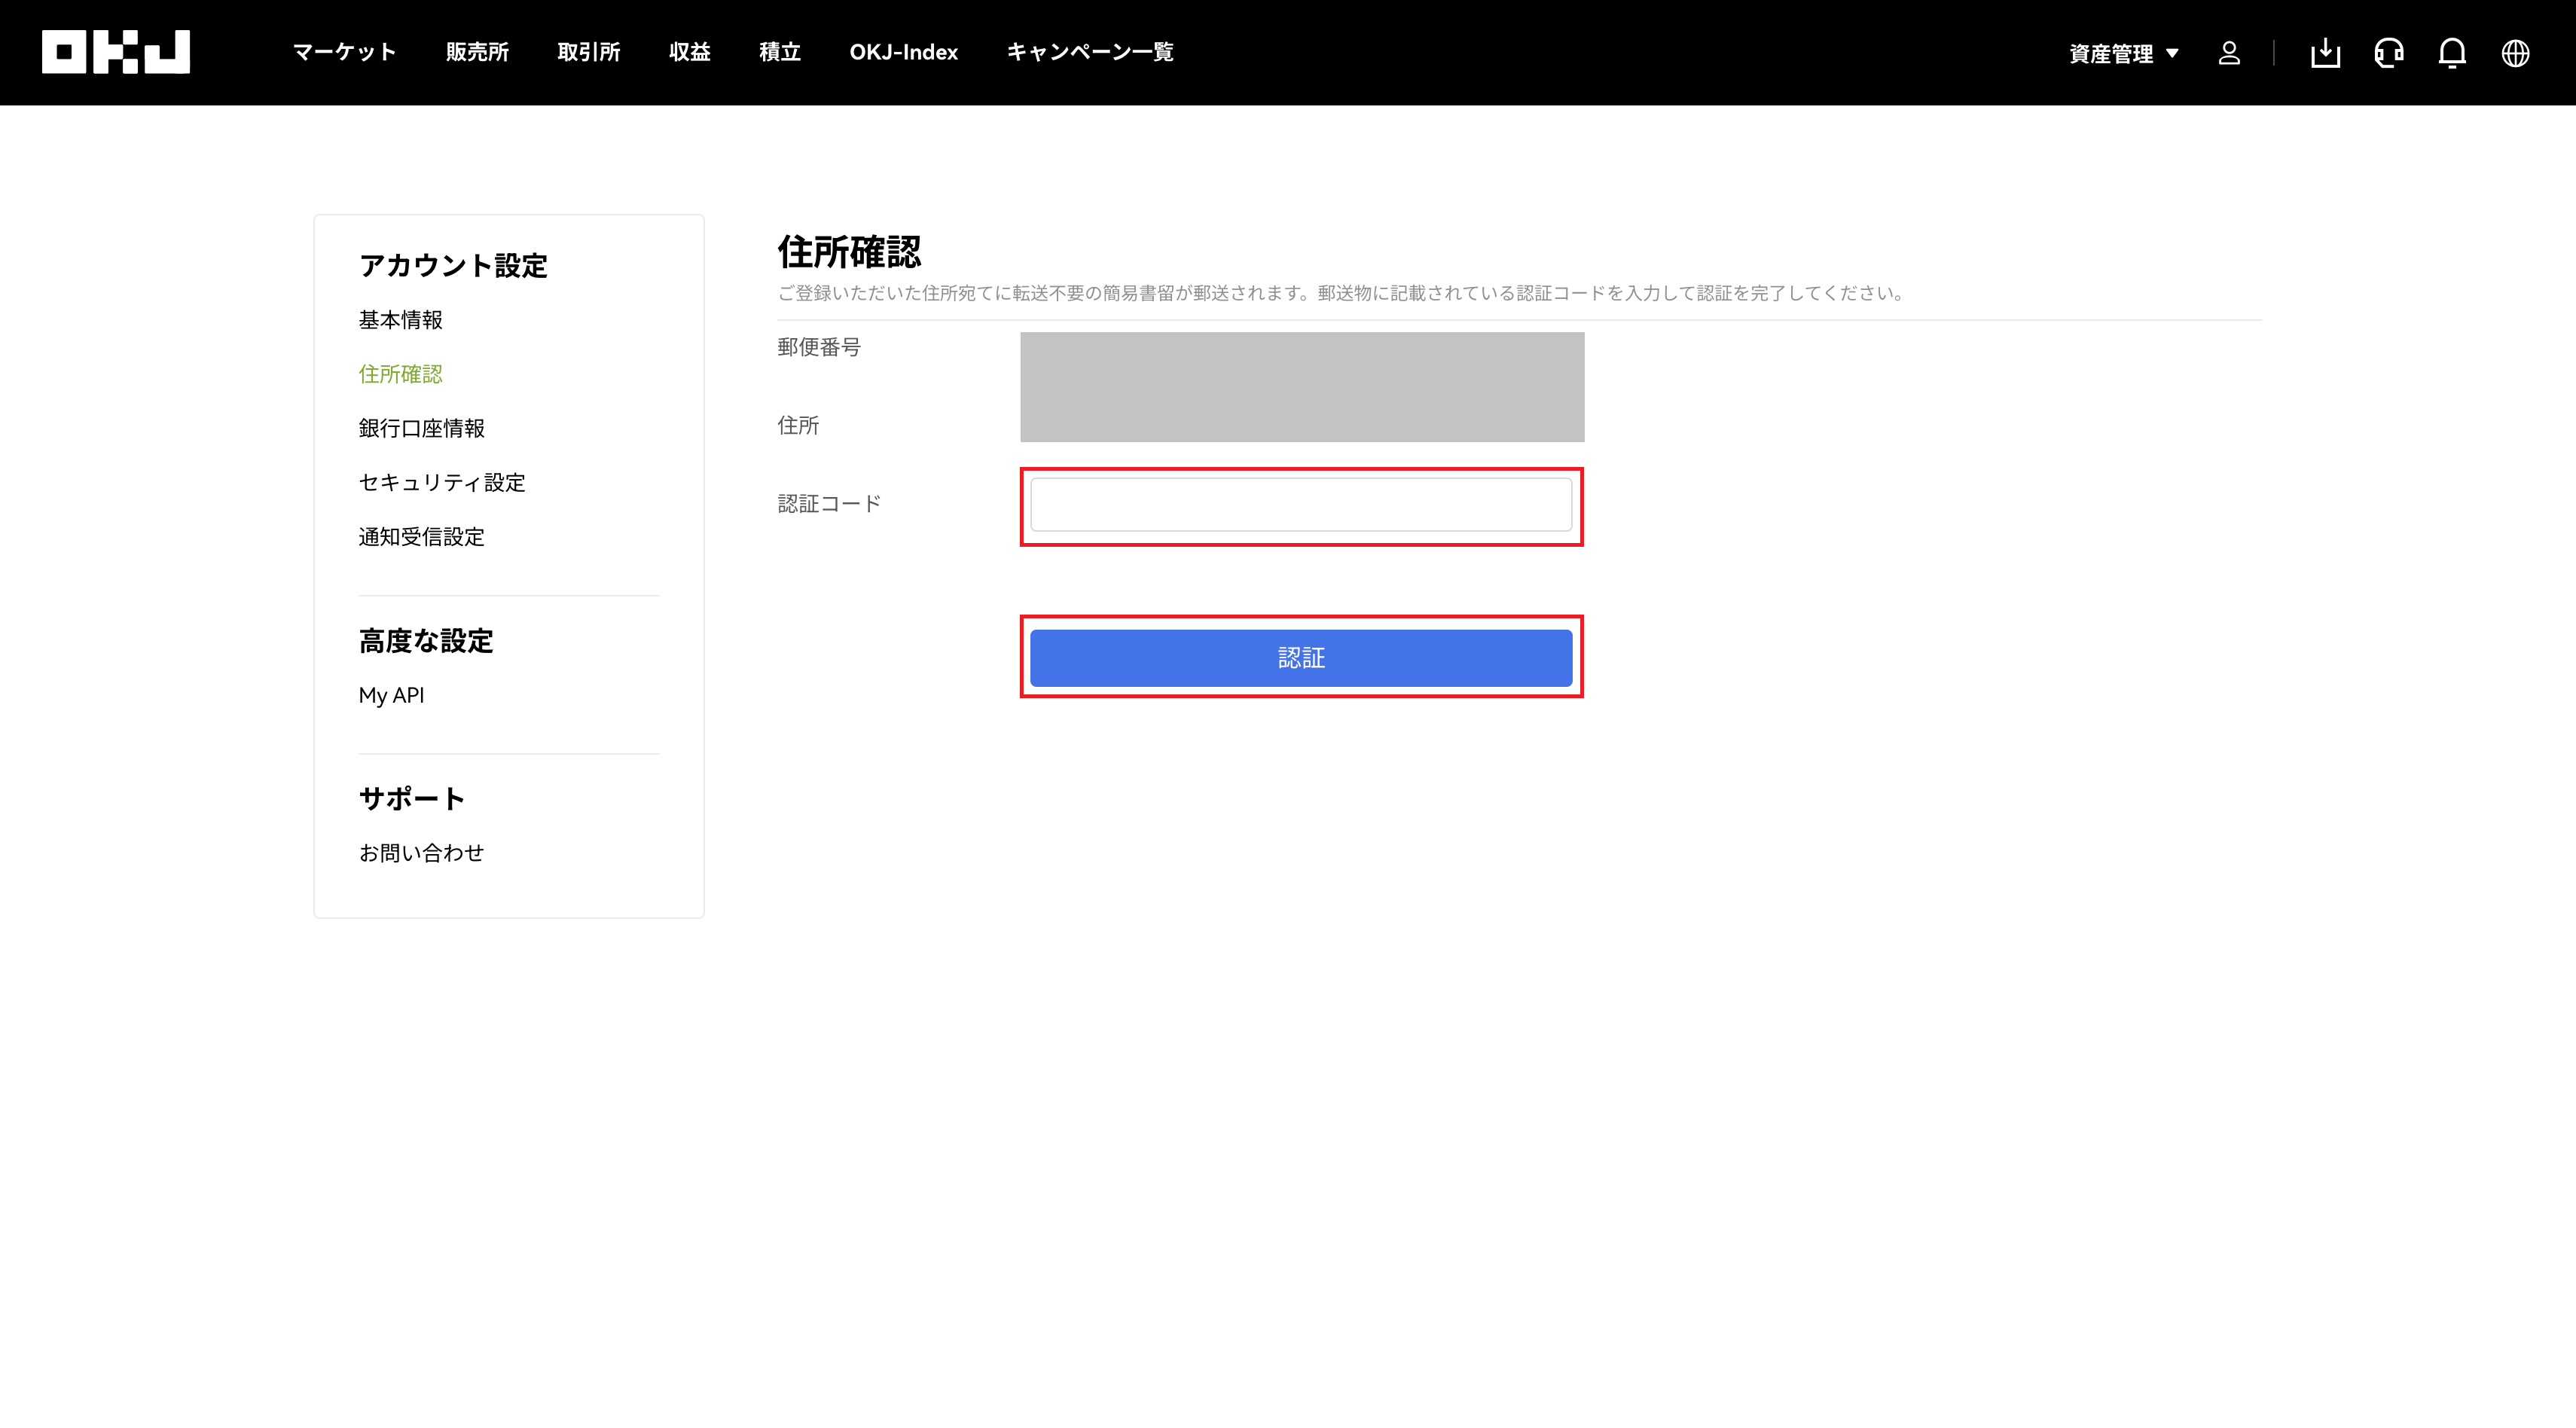This screenshot has width=2576, height=1428.
Task: Click the 郵便番号 label
Action: (819, 347)
